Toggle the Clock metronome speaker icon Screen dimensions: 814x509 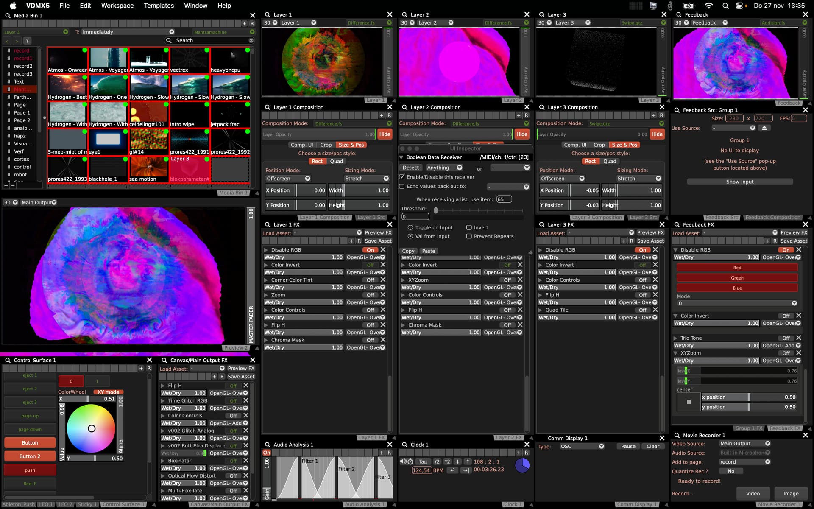point(403,461)
